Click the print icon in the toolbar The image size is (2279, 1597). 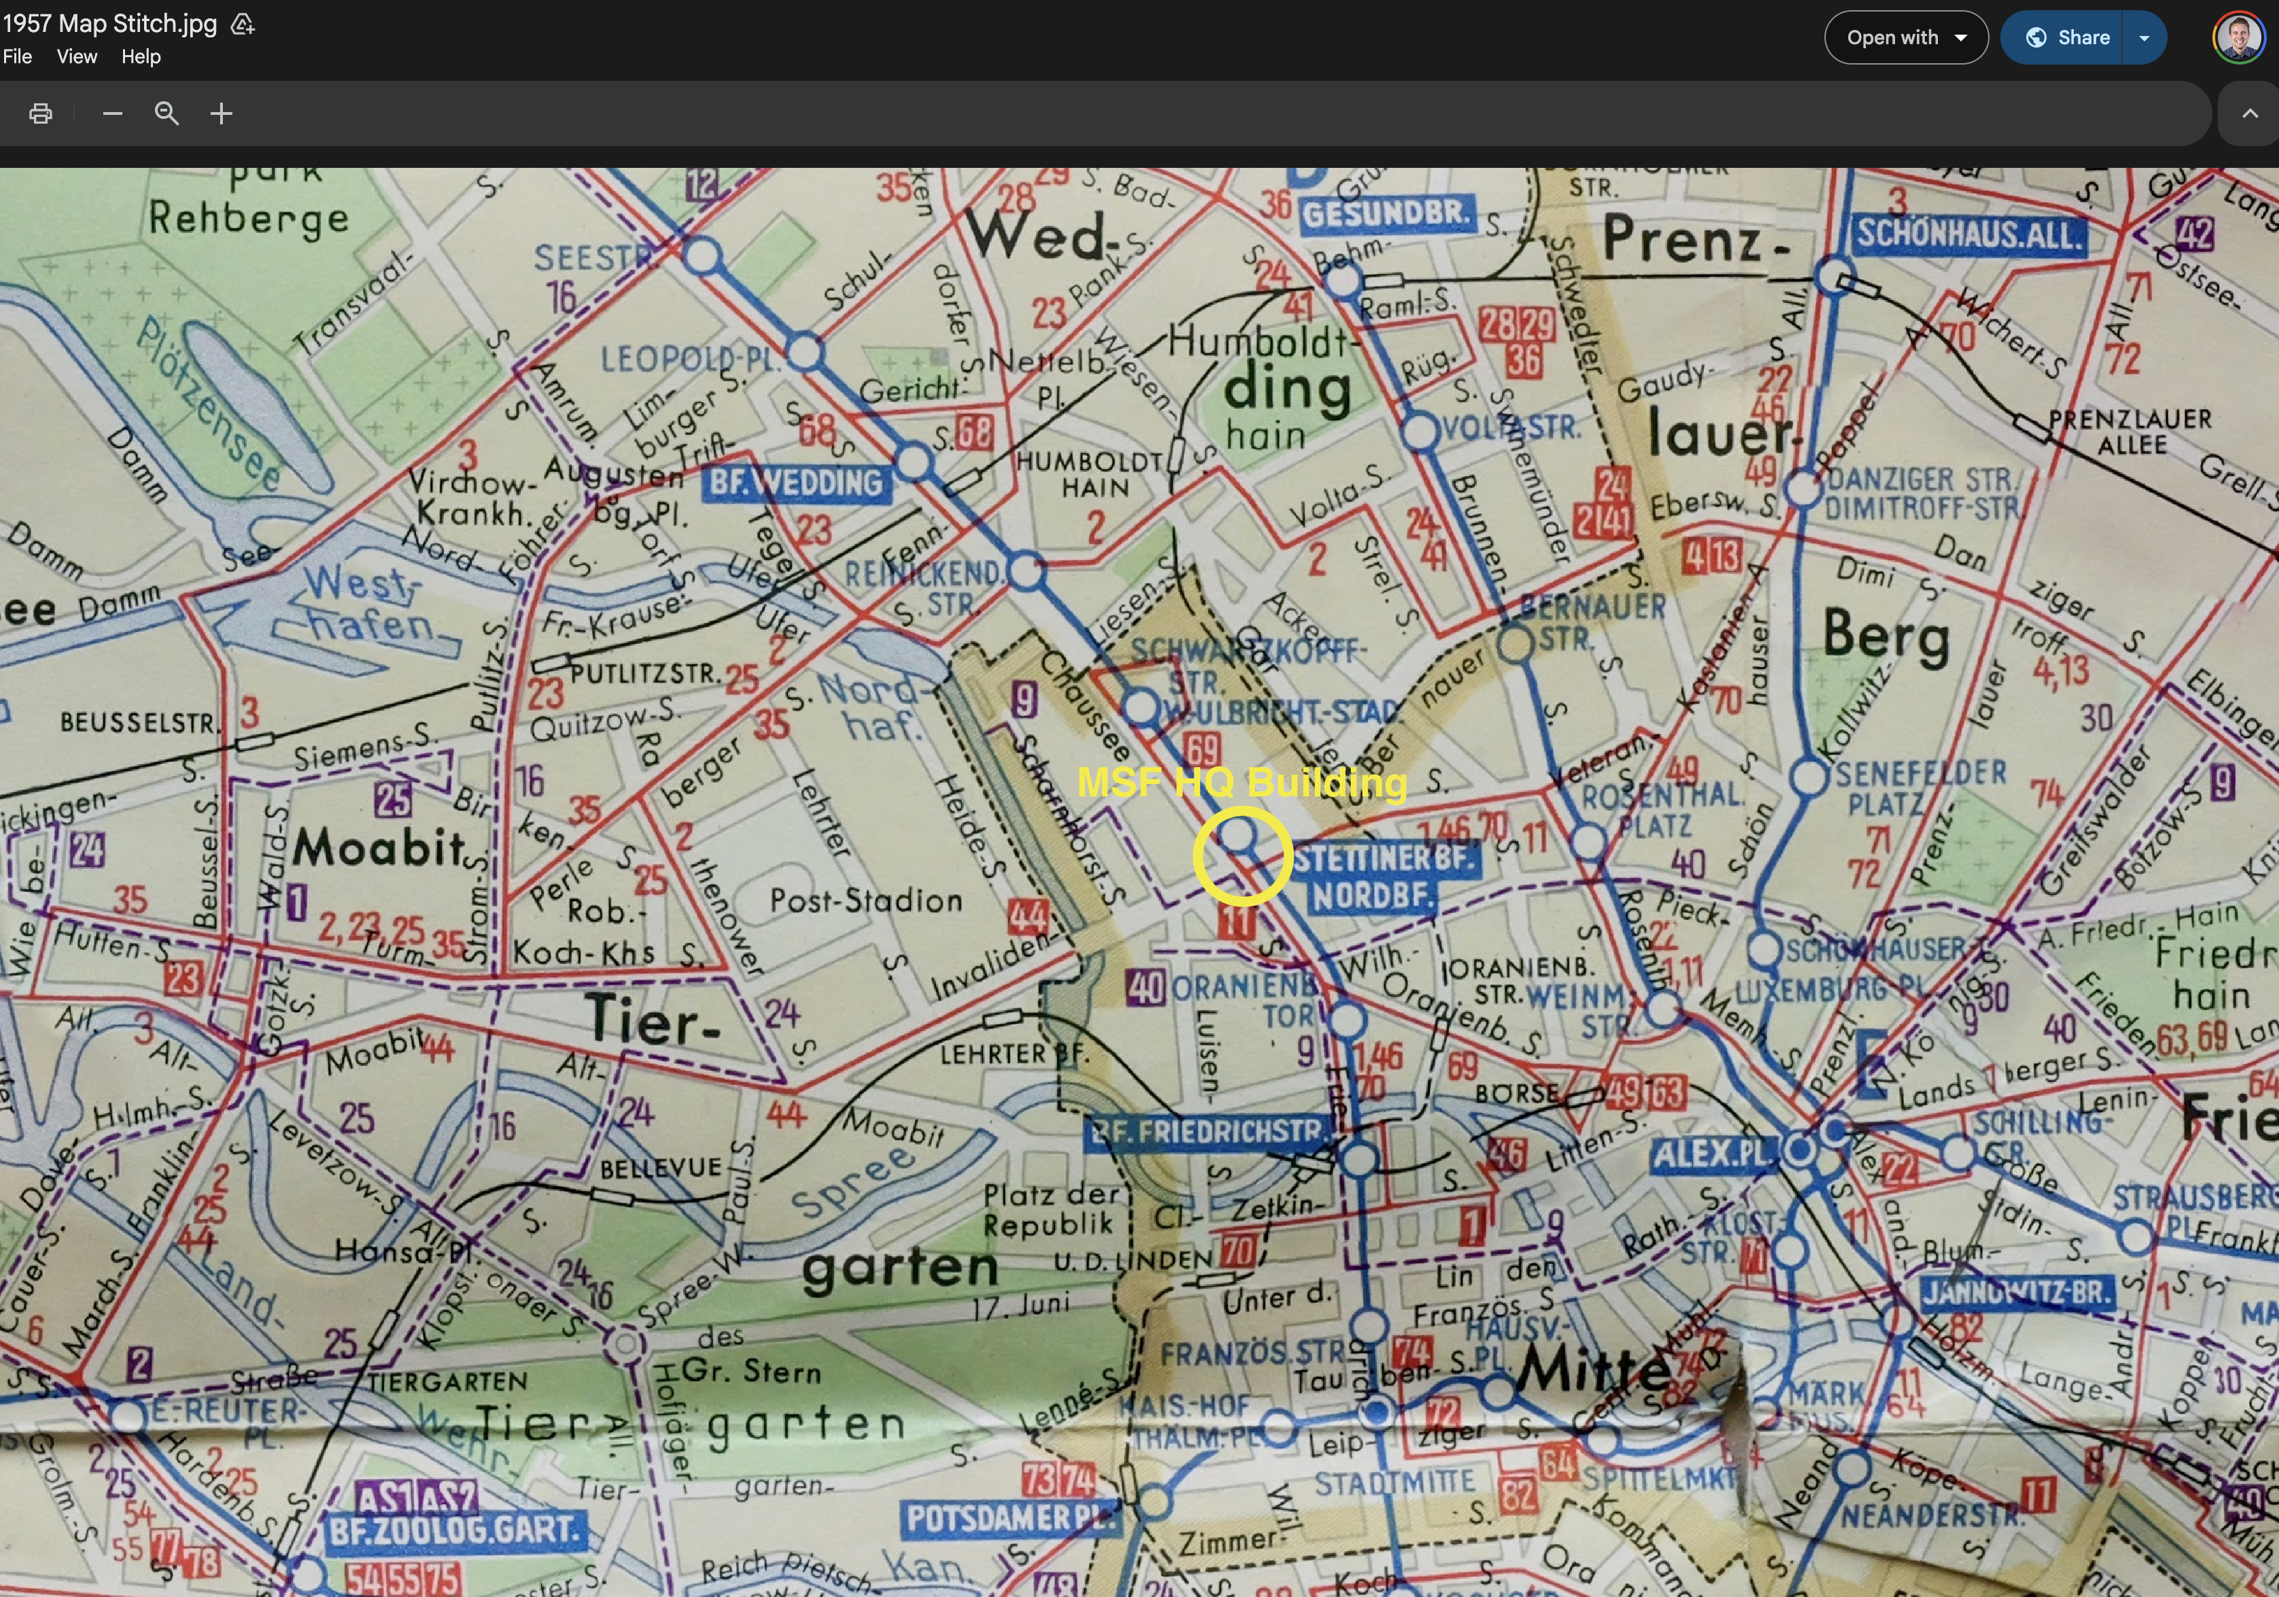click(x=41, y=113)
